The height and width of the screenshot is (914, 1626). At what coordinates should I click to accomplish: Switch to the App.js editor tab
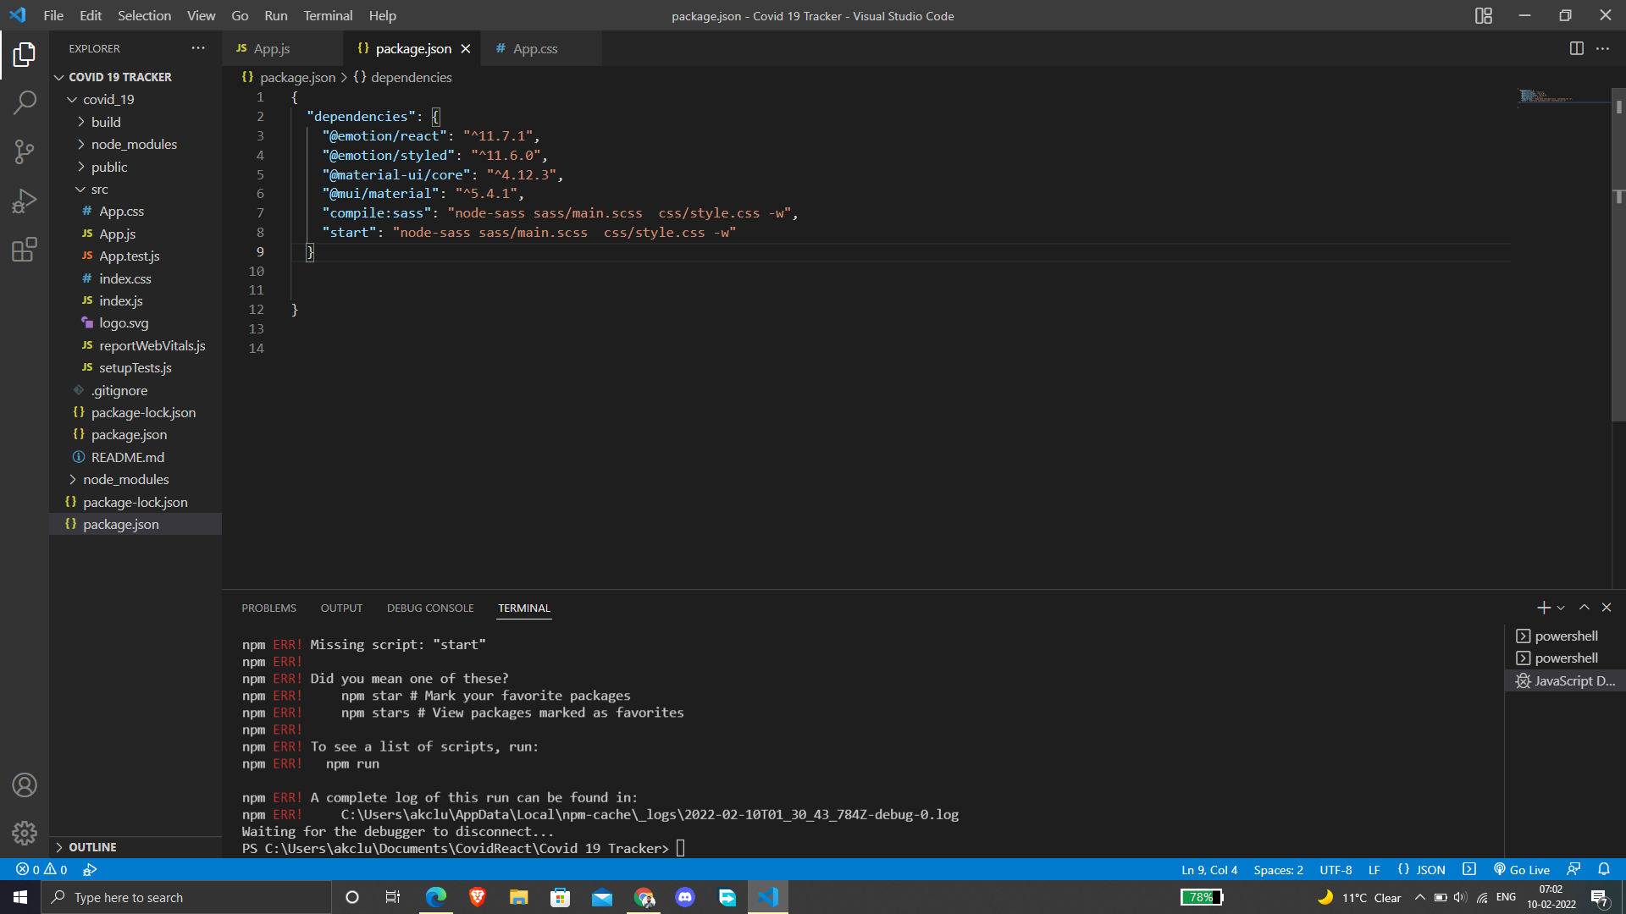[x=271, y=49]
